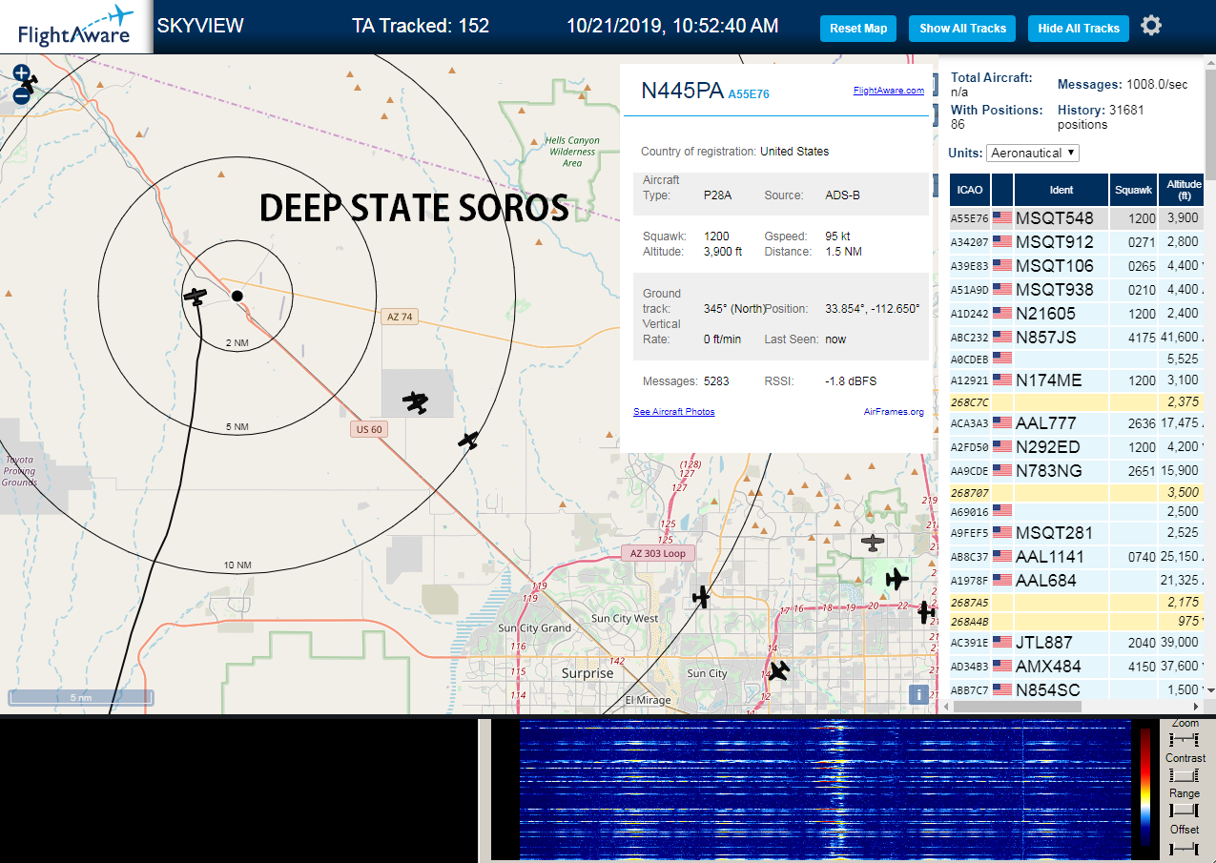The height and width of the screenshot is (863, 1216).
Task: Select the MSQT548 row in aircraft table
Action: point(1078,218)
